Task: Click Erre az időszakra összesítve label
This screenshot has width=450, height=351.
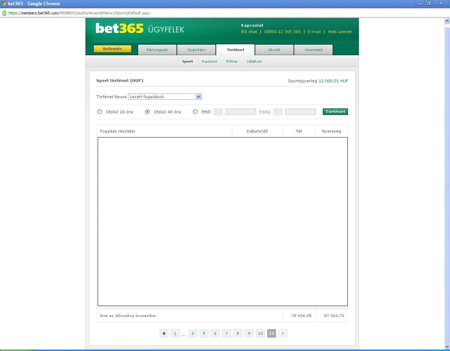Action: [x=128, y=315]
